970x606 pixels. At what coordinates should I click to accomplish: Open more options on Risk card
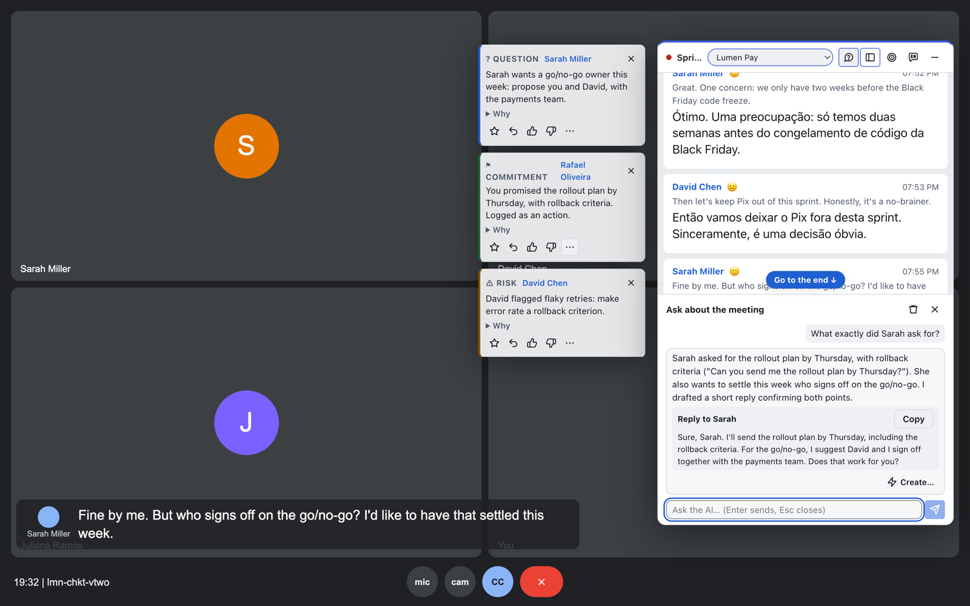coord(570,343)
